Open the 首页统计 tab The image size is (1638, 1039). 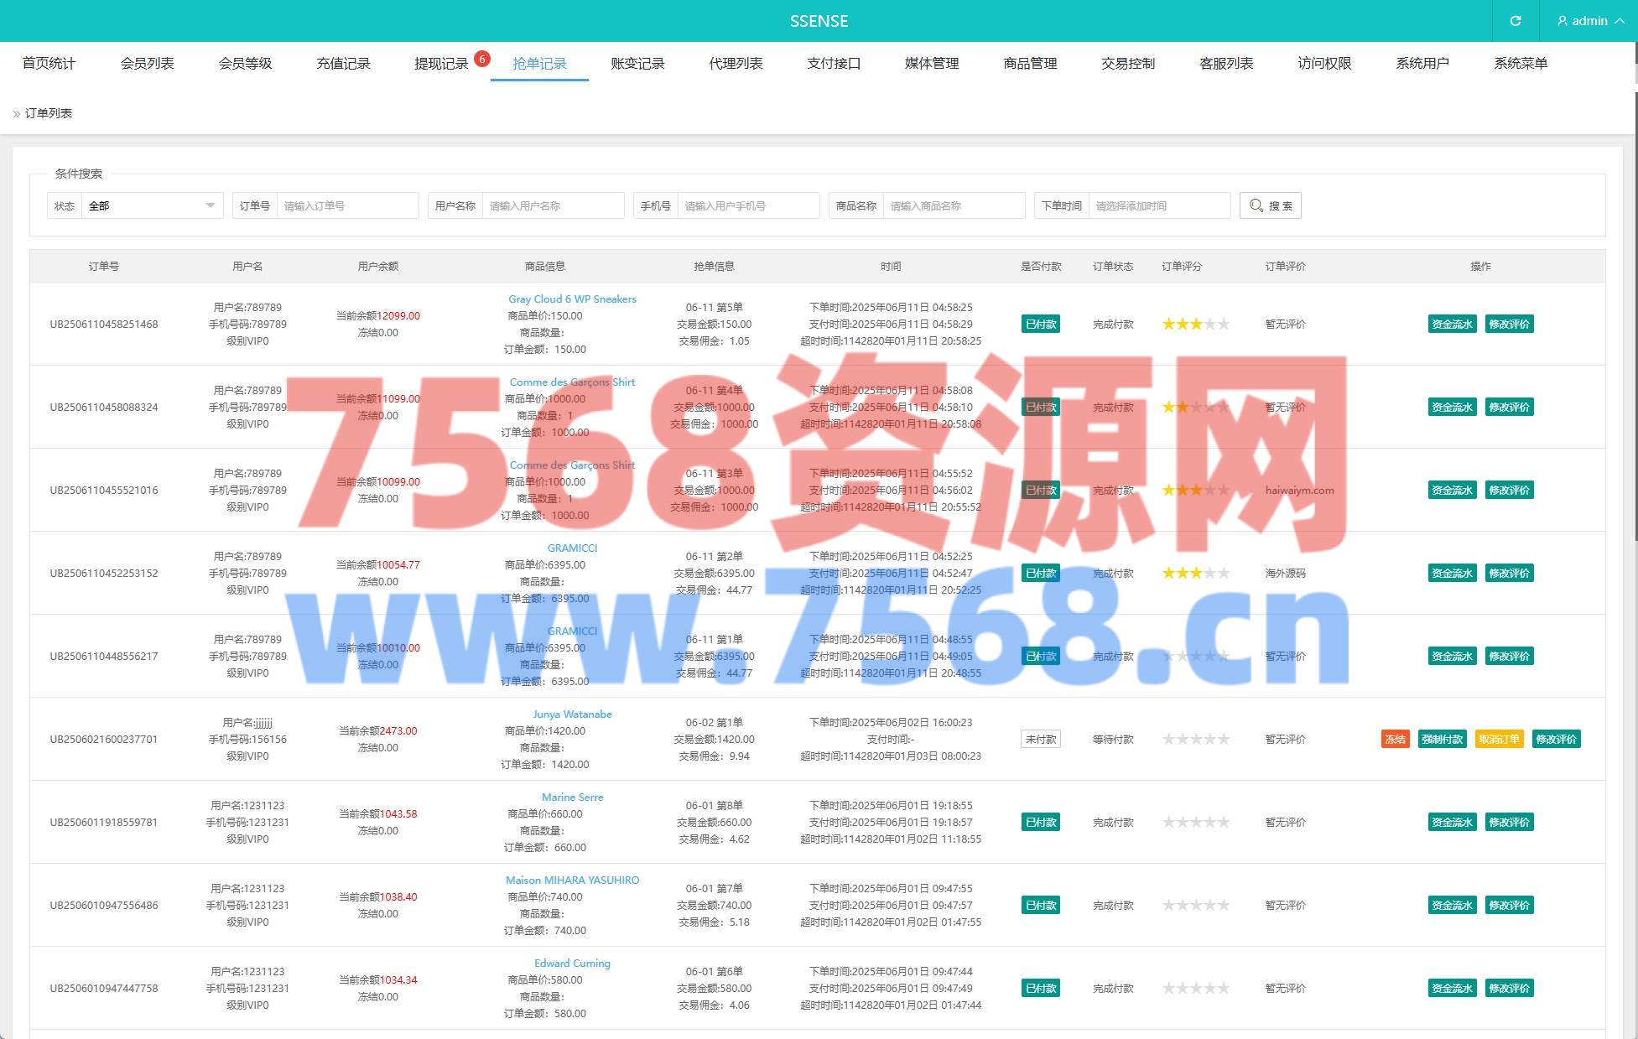click(x=49, y=63)
